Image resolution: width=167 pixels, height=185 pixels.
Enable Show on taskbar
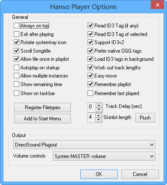[16, 93]
